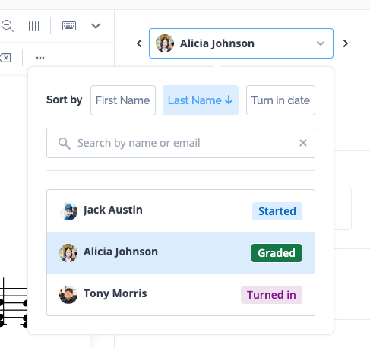The width and height of the screenshot is (370, 348).
Task: Click the Turned in status badge
Action: 271,295
